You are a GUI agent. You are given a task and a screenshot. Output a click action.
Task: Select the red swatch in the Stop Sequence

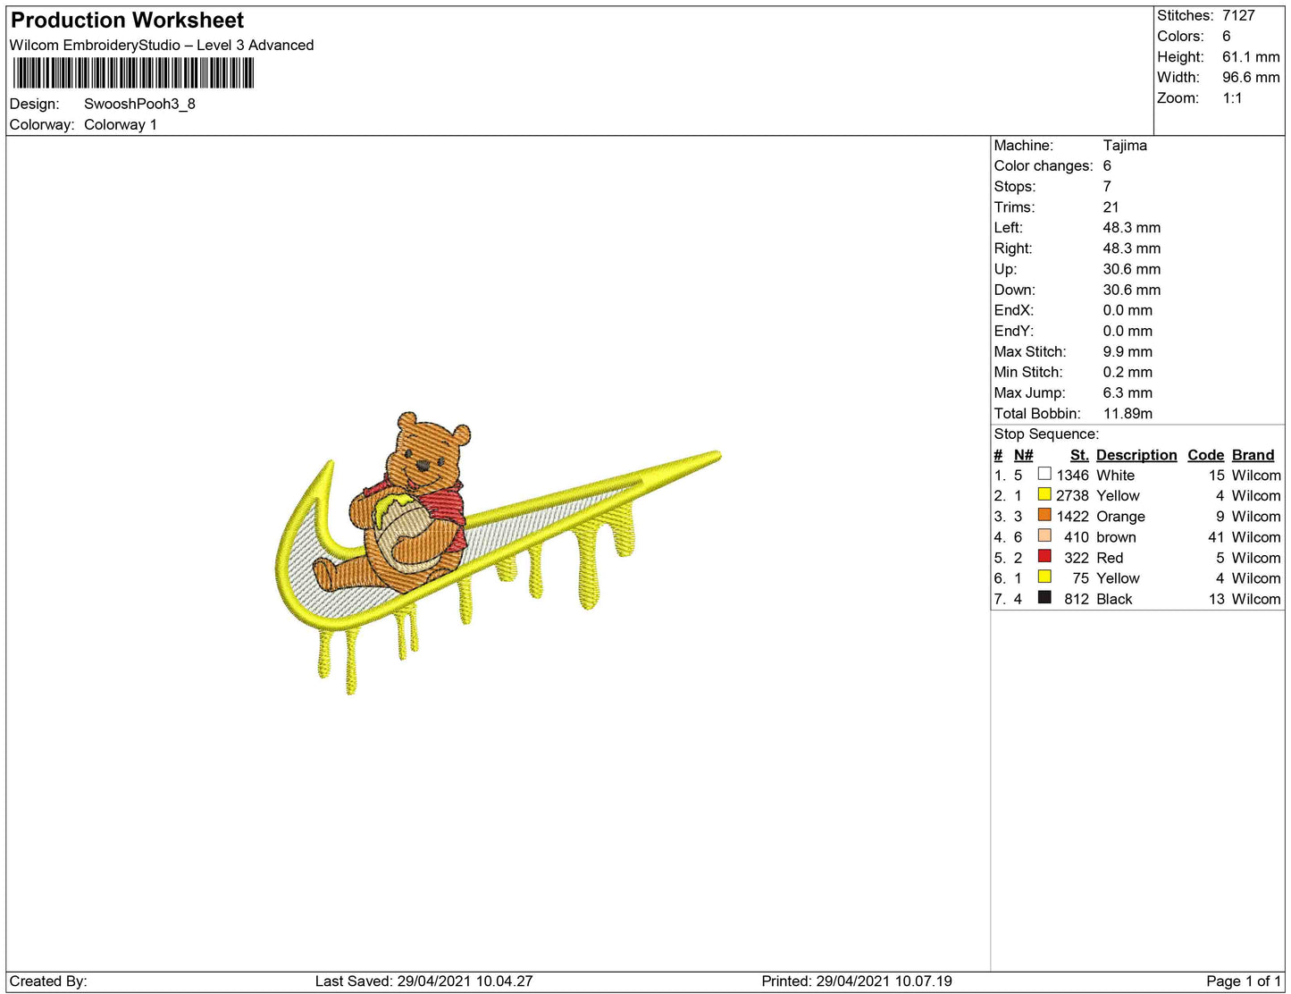(x=1044, y=556)
